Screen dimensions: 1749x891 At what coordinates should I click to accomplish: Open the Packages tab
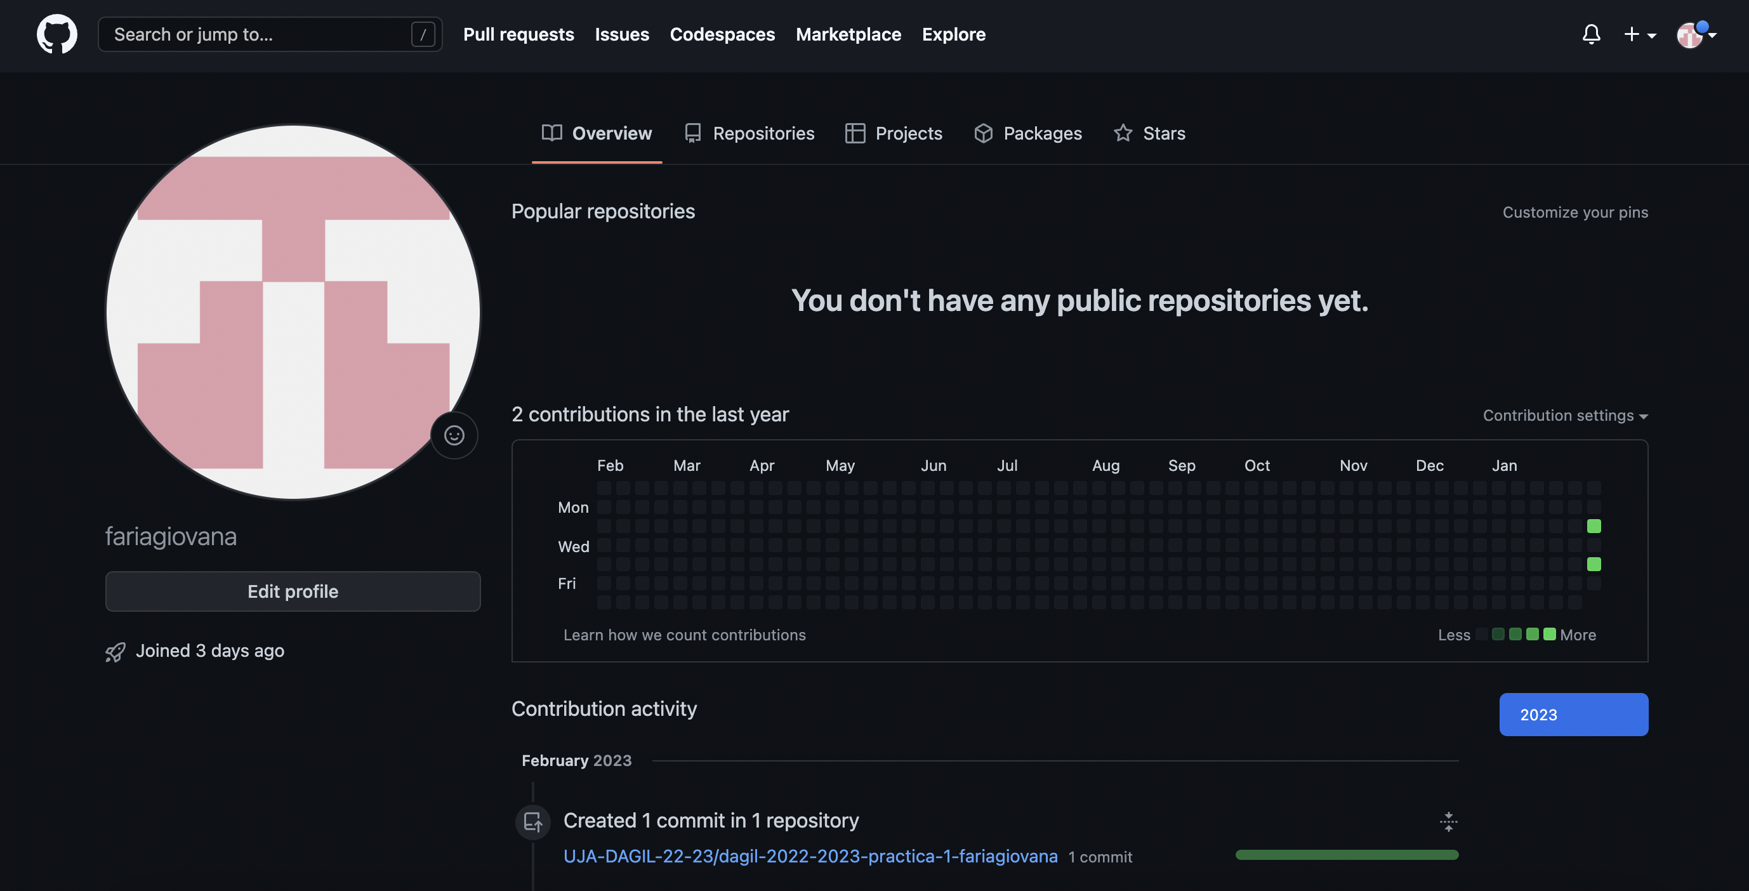pos(1028,133)
